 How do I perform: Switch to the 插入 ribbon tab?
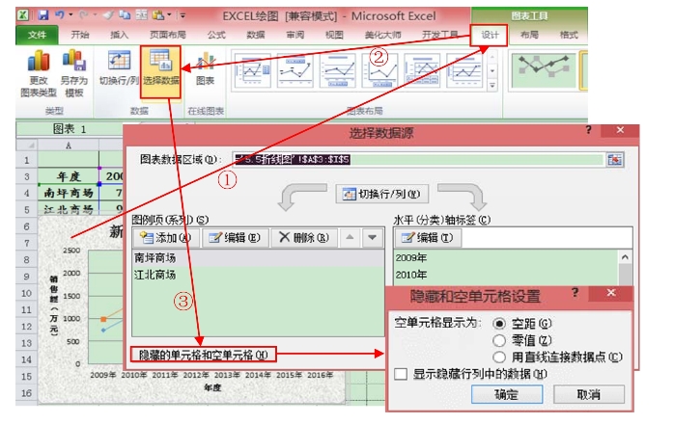(x=119, y=35)
